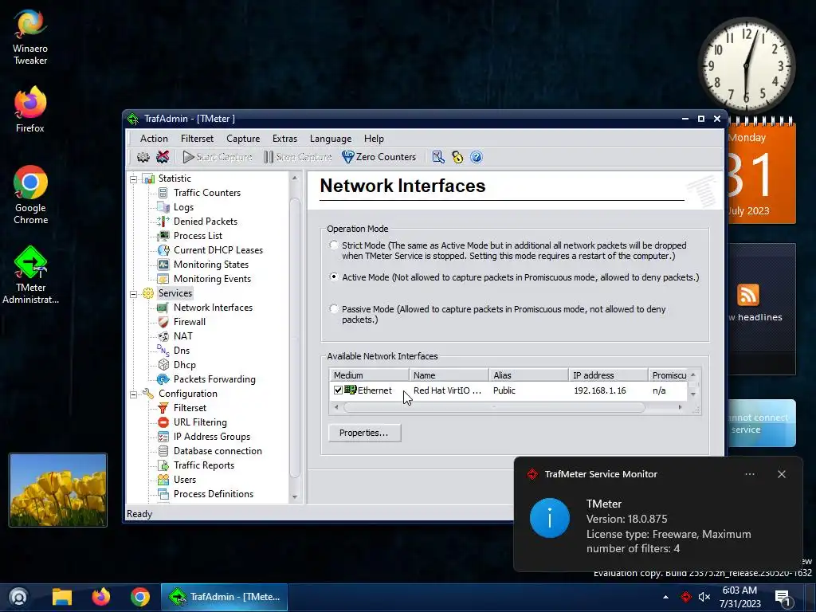Collapse the Services tree node
Image resolution: width=816 pixels, height=612 pixels.
133,294
